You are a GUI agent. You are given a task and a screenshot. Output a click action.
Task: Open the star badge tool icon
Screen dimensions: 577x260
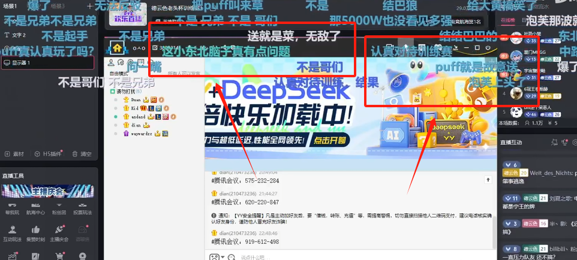coord(83,256)
